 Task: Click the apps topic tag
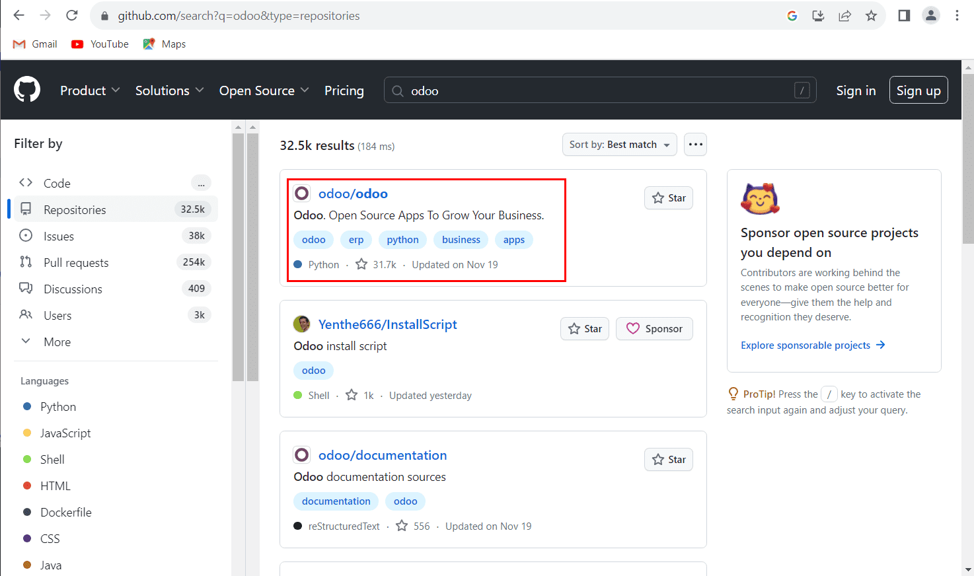click(x=513, y=240)
